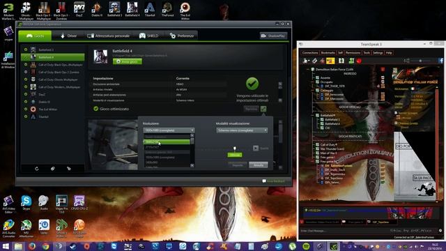Open TeamSpeak Self menu
The image size is (446, 251).
[x=340, y=53]
